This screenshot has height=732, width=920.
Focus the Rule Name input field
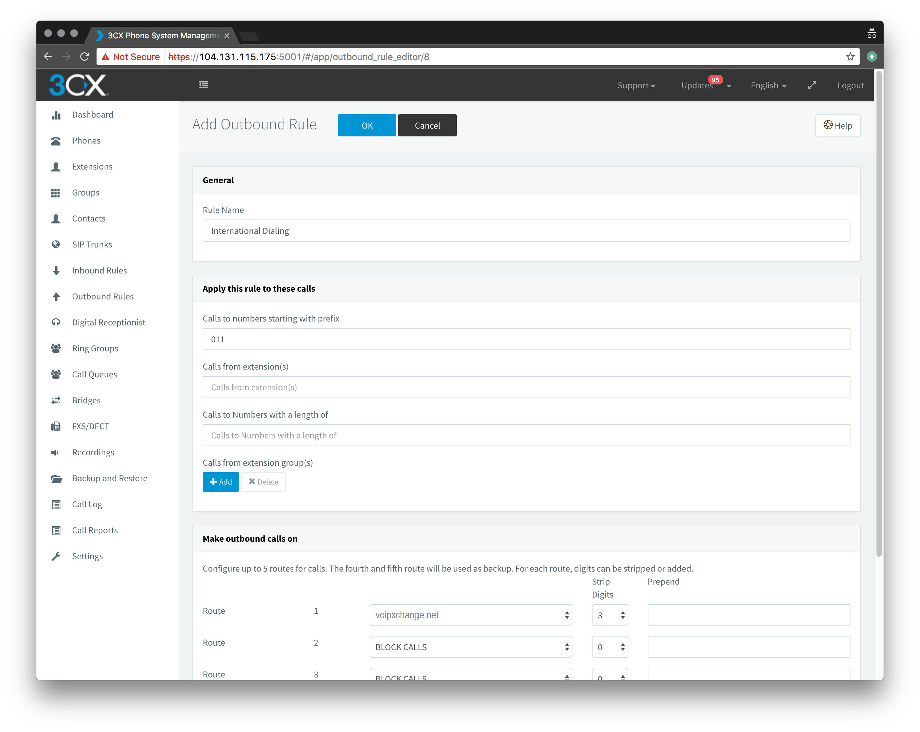[526, 231]
